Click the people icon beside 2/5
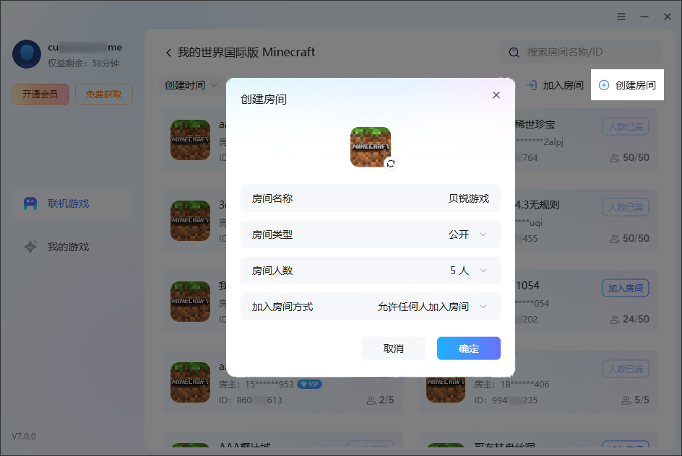This screenshot has height=456, width=682. pyautogui.click(x=371, y=400)
